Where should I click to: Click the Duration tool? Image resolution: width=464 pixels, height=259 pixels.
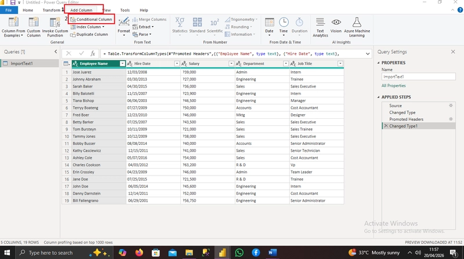(x=299, y=27)
